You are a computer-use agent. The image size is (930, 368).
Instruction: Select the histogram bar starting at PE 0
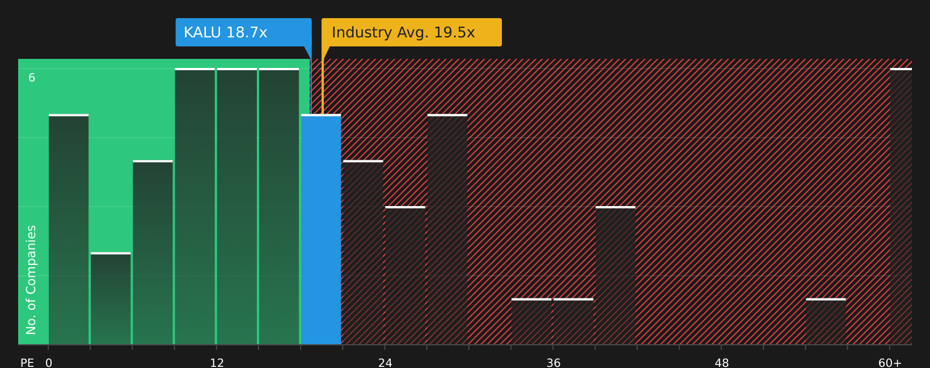[x=69, y=229]
